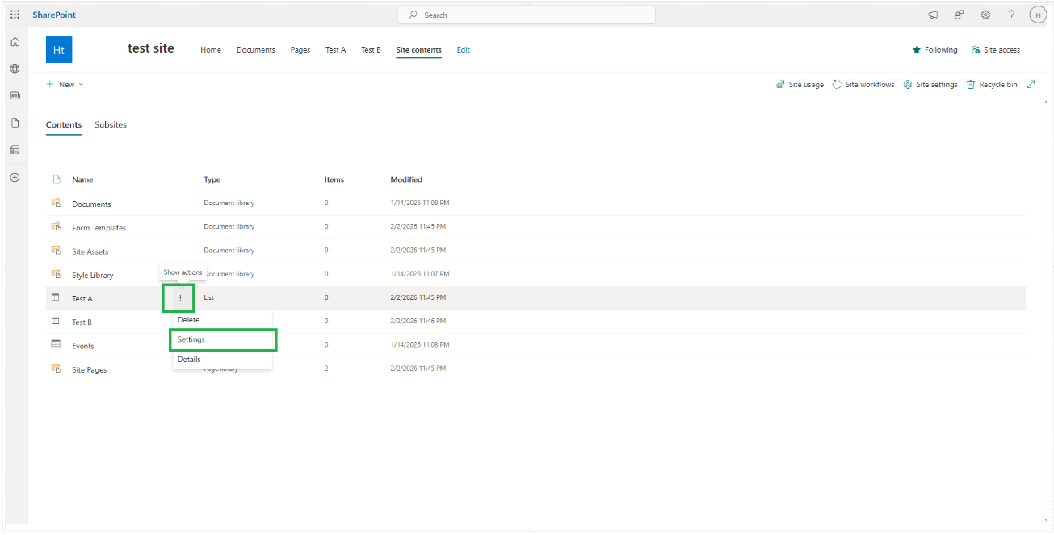1054x535 pixels.
Task: Click the megaphone feedback icon in header
Action: (933, 15)
